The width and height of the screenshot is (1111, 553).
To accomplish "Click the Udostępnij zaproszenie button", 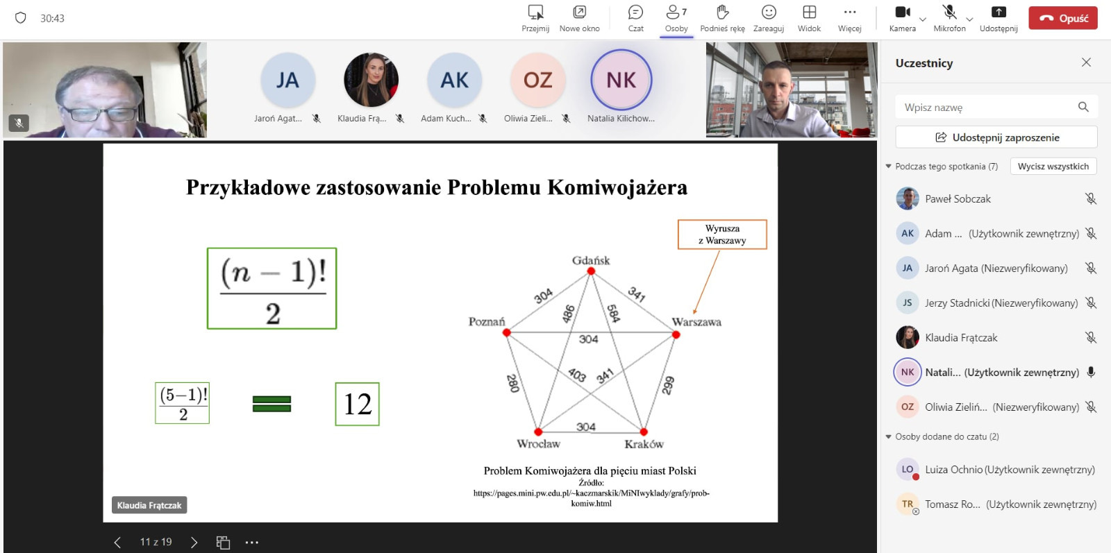I will click(996, 137).
